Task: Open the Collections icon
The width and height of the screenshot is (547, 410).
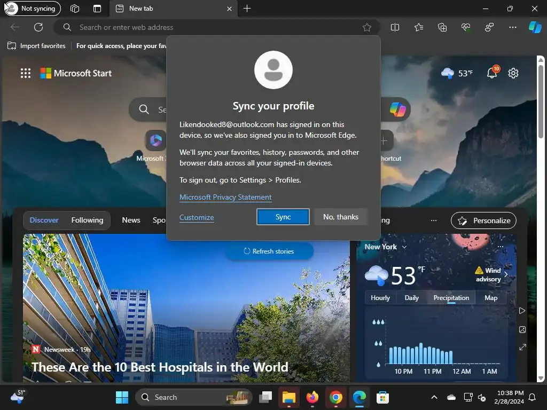Action: click(442, 27)
